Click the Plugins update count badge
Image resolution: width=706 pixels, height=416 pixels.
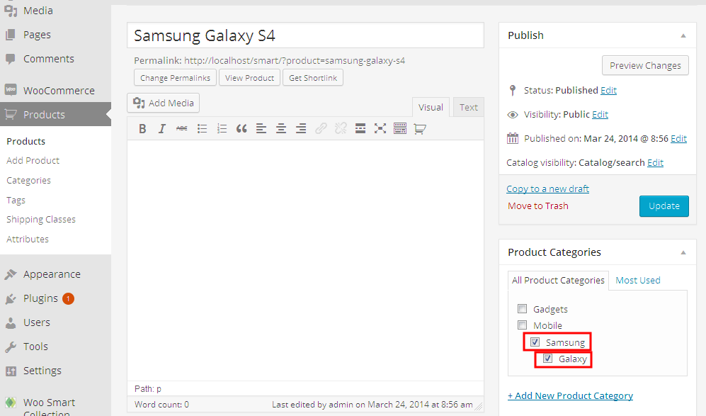click(68, 298)
